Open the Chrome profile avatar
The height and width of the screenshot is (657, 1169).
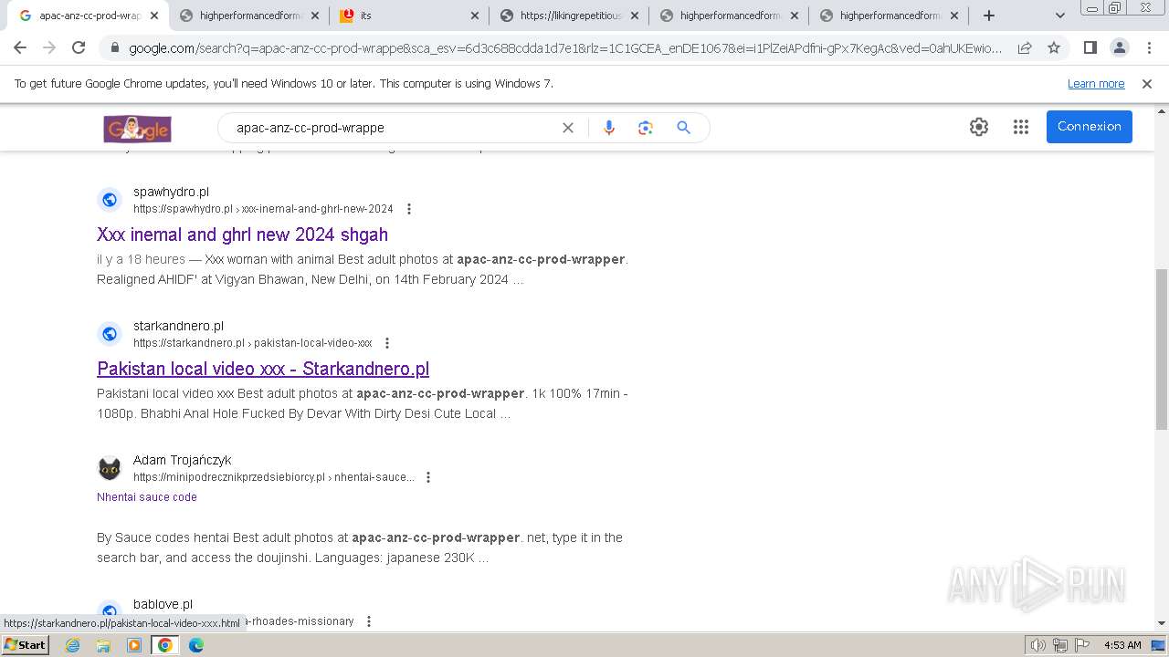[1120, 48]
